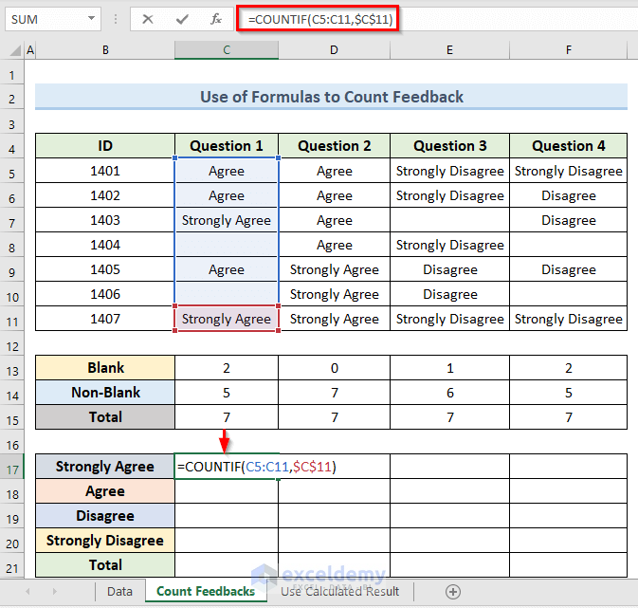638x608 pixels.
Task: Click Blank count 0 under Question 2
Action: coord(334,368)
